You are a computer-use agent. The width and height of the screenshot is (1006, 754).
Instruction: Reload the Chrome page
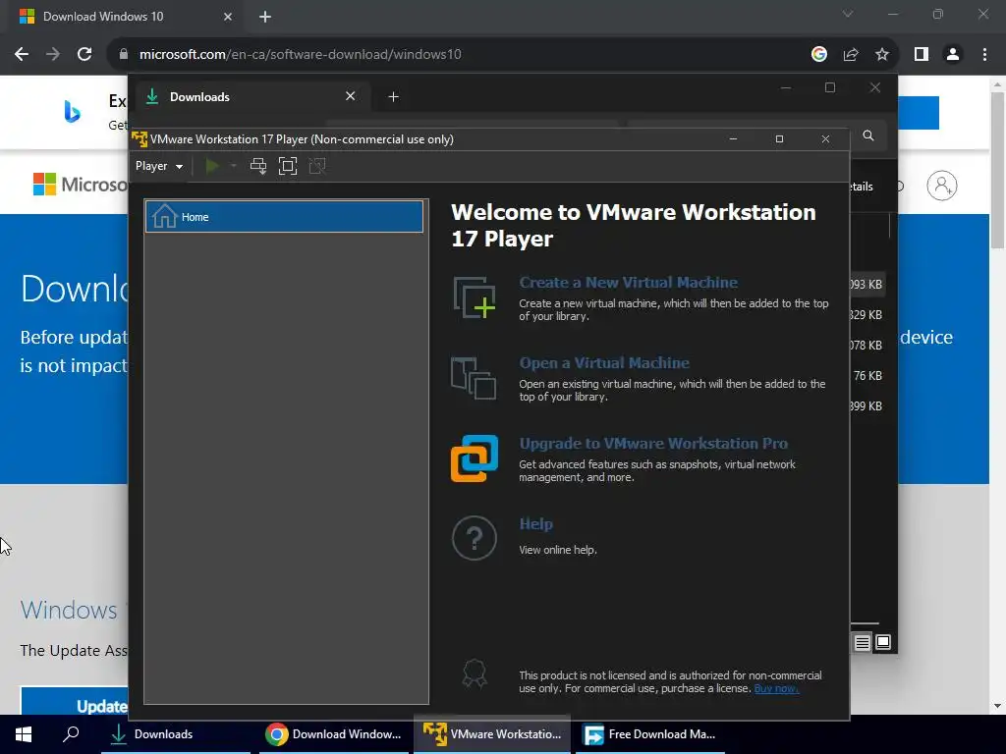(x=84, y=55)
